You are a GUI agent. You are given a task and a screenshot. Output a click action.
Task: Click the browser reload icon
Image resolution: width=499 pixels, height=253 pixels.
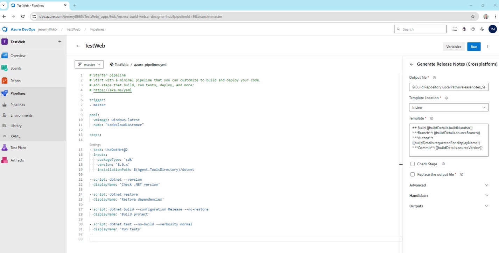(x=23, y=16)
